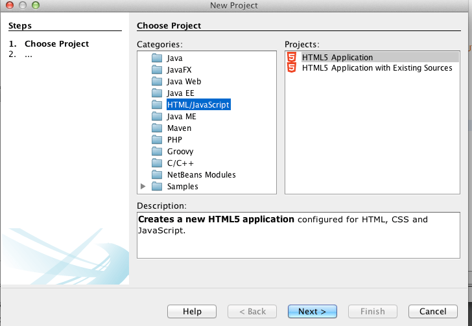
Task: Click the disabled Back button
Action: [252, 311]
